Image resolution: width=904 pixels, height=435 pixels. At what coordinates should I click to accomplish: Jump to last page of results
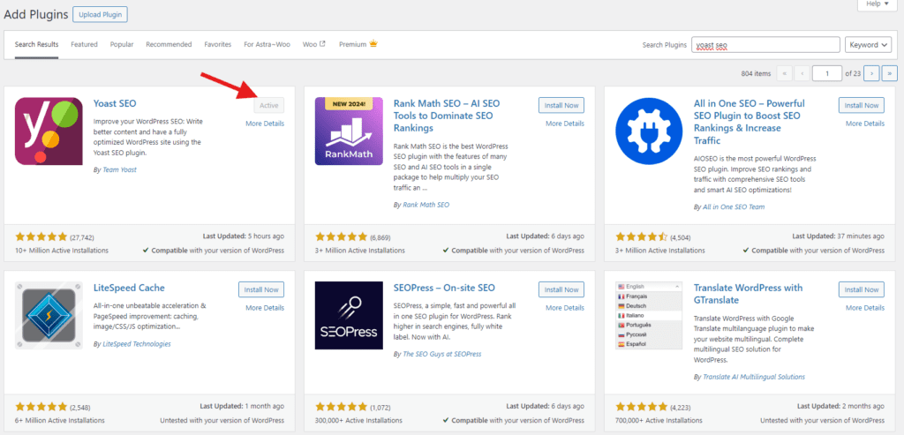[890, 74]
